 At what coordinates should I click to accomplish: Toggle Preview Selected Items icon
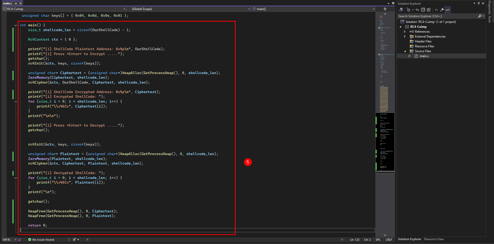pos(448,10)
